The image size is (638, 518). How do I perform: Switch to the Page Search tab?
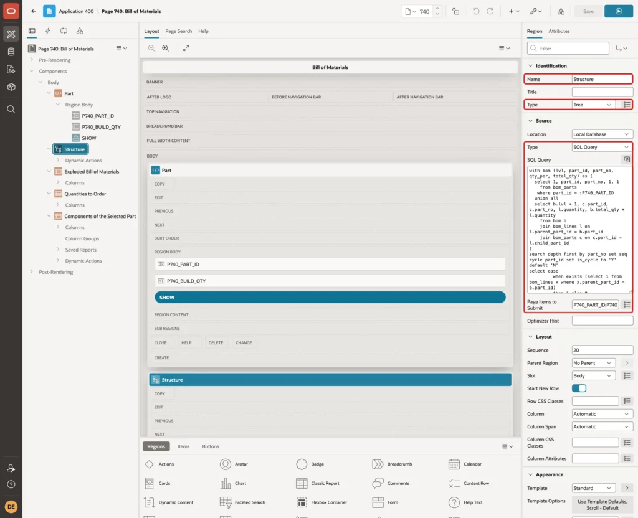(x=178, y=31)
